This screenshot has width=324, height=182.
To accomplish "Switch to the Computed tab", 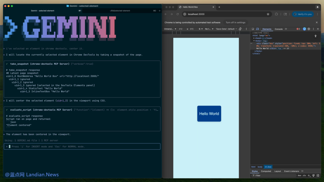I will (266, 171).
